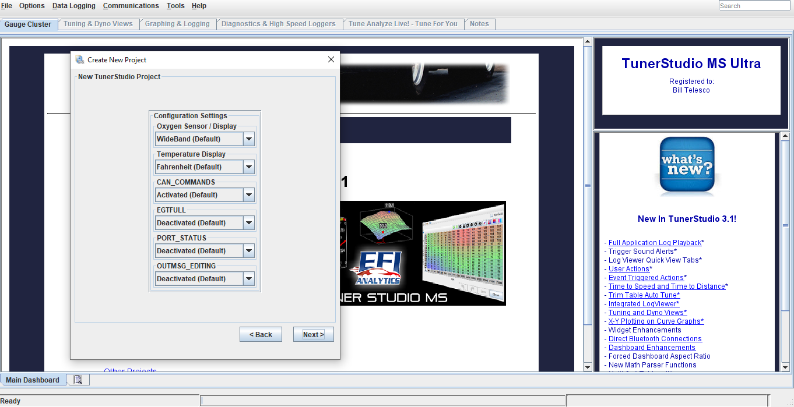Click the Trigger Sound Alerts text
Image resolution: width=794 pixels, height=407 pixels.
[x=642, y=252]
